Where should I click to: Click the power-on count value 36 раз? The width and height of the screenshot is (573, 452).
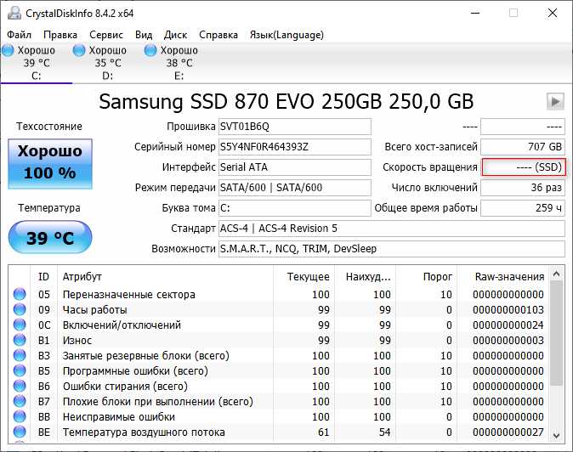point(523,188)
